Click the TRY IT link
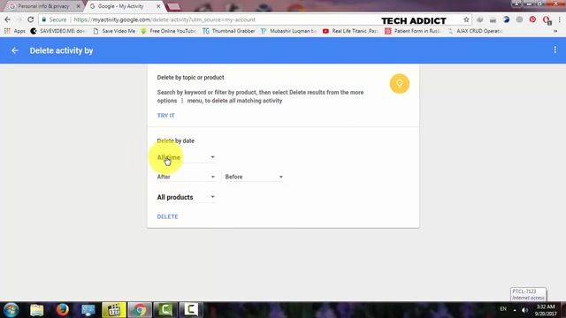The height and width of the screenshot is (318, 566). coord(165,116)
